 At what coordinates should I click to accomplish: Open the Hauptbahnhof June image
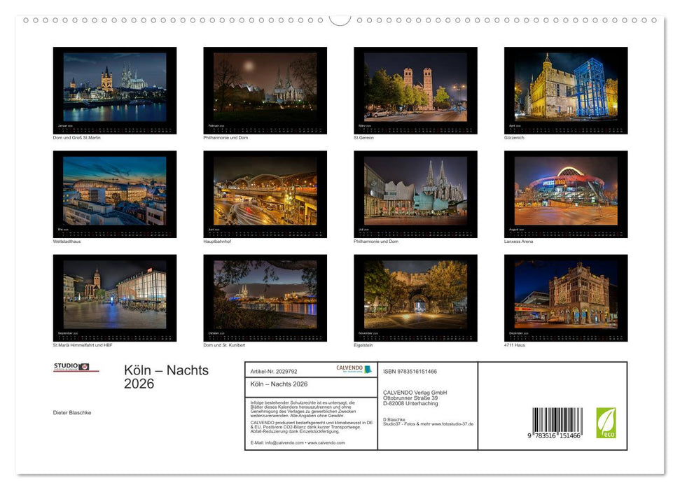[264, 194]
